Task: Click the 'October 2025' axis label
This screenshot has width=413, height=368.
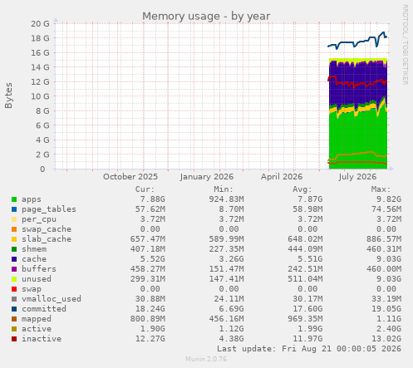Action: coord(130,177)
